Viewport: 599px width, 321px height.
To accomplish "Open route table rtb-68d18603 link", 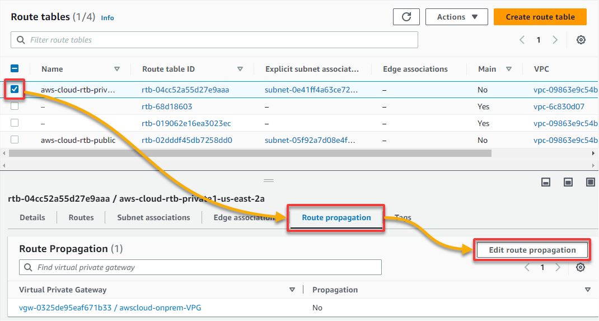I will point(167,106).
